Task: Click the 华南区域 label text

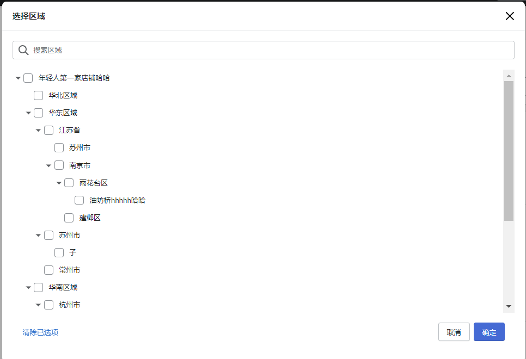Action: 63,288
